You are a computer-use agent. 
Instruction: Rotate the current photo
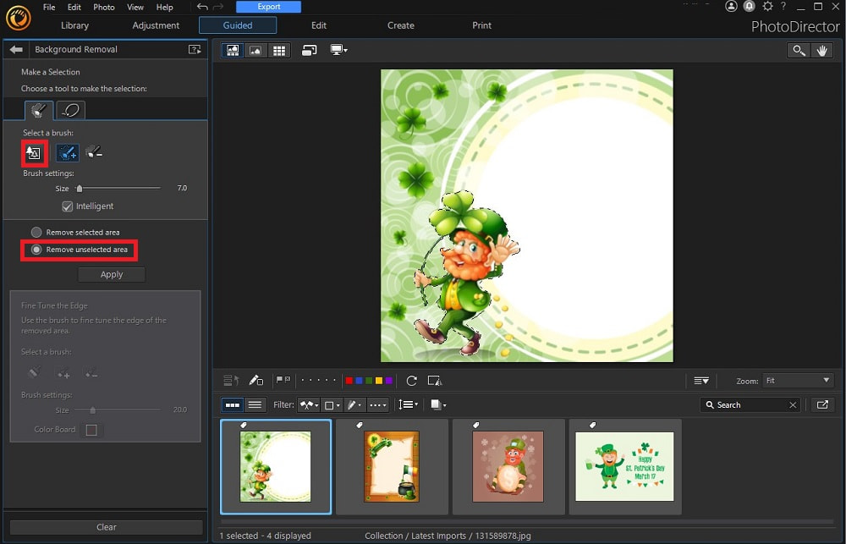coord(412,381)
